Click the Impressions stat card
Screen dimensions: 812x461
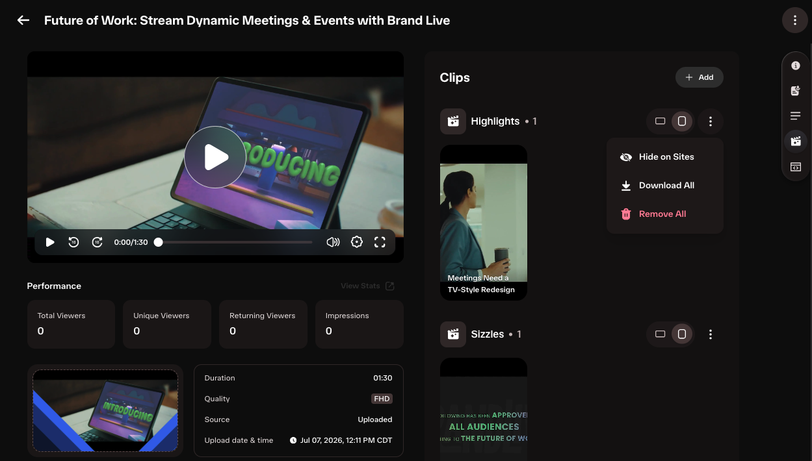360,324
